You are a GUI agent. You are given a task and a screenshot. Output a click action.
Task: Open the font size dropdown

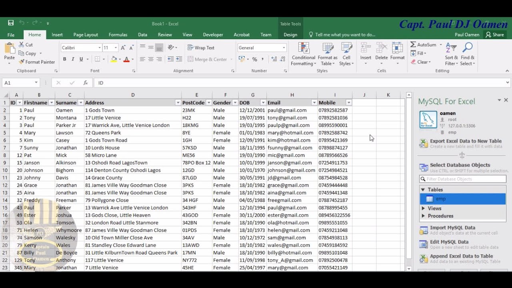pos(116,48)
